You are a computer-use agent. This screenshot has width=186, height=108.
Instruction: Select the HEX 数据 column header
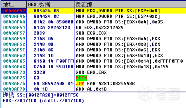50,4
